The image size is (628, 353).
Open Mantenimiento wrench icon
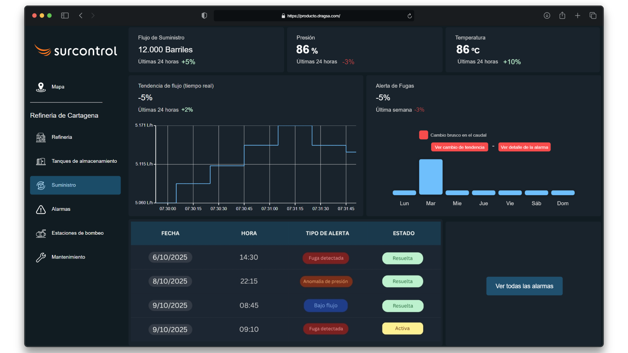tap(41, 257)
